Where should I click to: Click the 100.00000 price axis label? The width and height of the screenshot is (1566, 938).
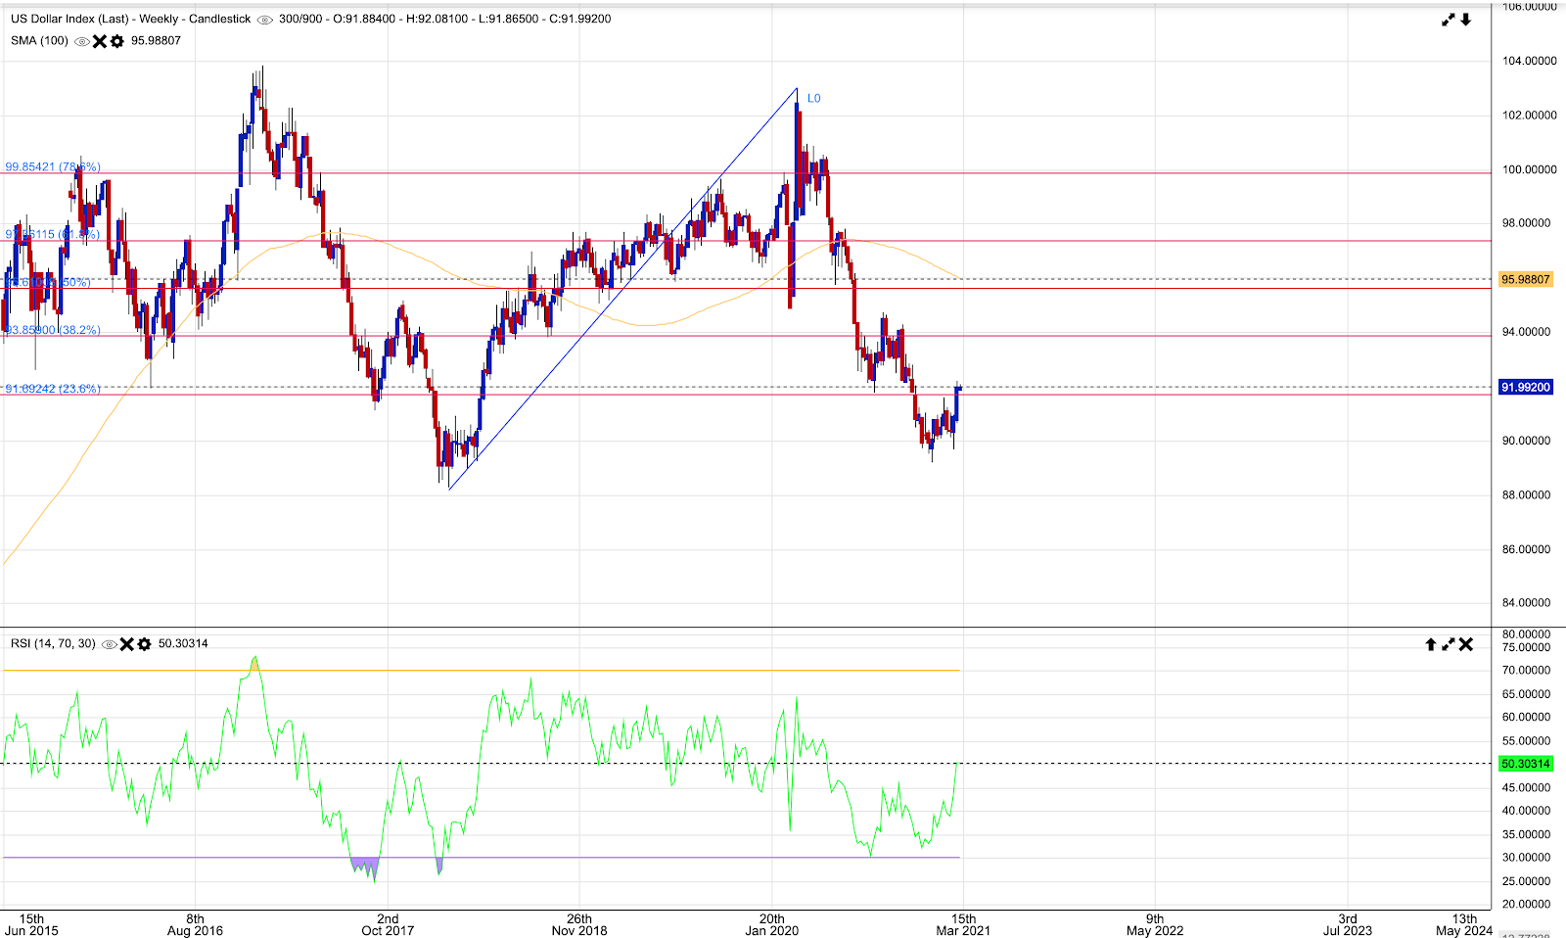point(1529,169)
